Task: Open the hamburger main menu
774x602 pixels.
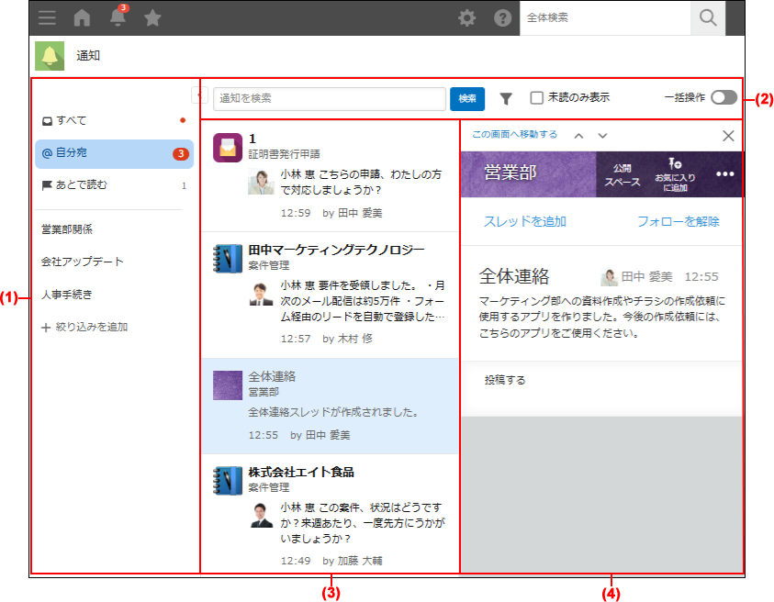Action: 47,17
